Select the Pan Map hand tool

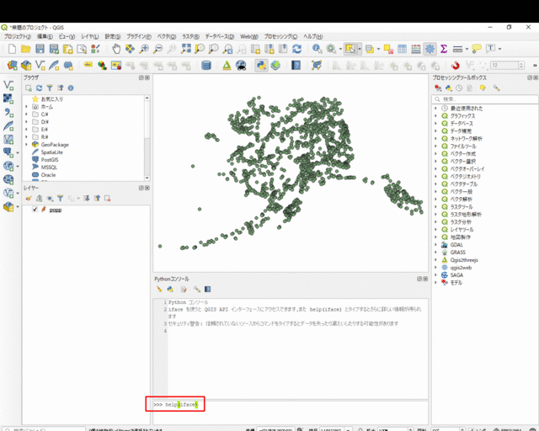116,49
